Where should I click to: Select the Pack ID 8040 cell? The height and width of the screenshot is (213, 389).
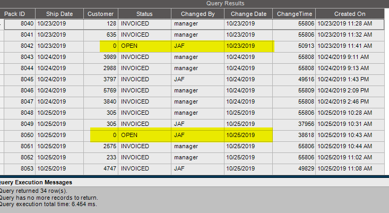tap(20, 24)
